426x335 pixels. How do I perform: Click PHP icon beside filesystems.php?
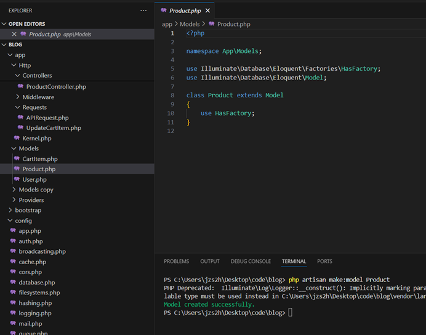point(13,293)
